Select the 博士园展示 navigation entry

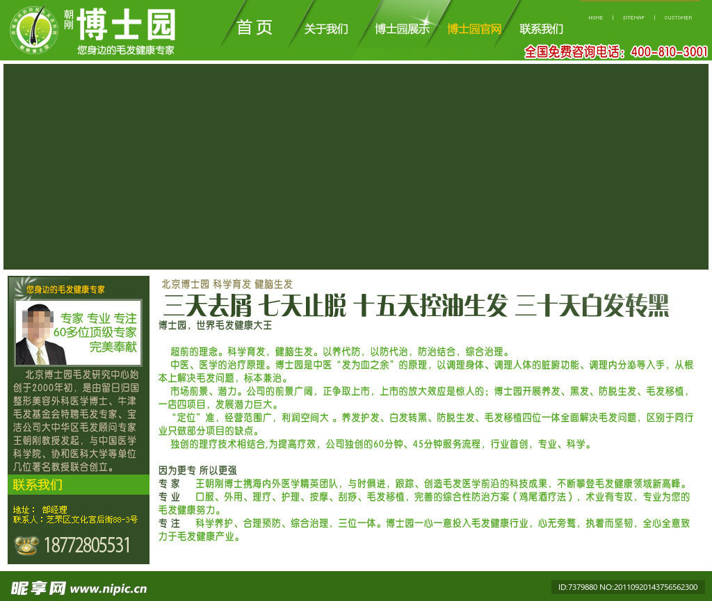coord(401,29)
